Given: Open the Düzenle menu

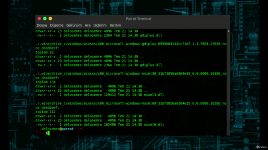Looking at the screenshot, I should point(57,25).
